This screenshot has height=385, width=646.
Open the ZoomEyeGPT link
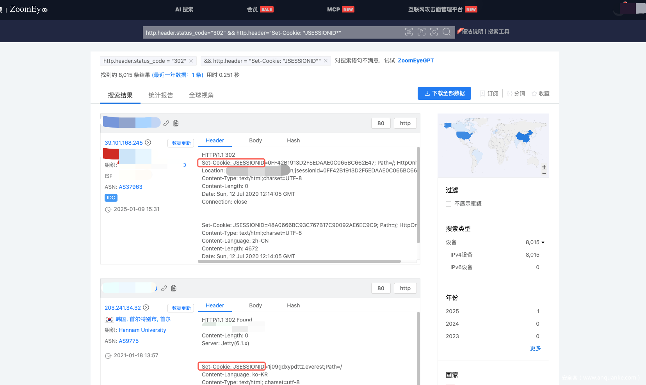416,60
